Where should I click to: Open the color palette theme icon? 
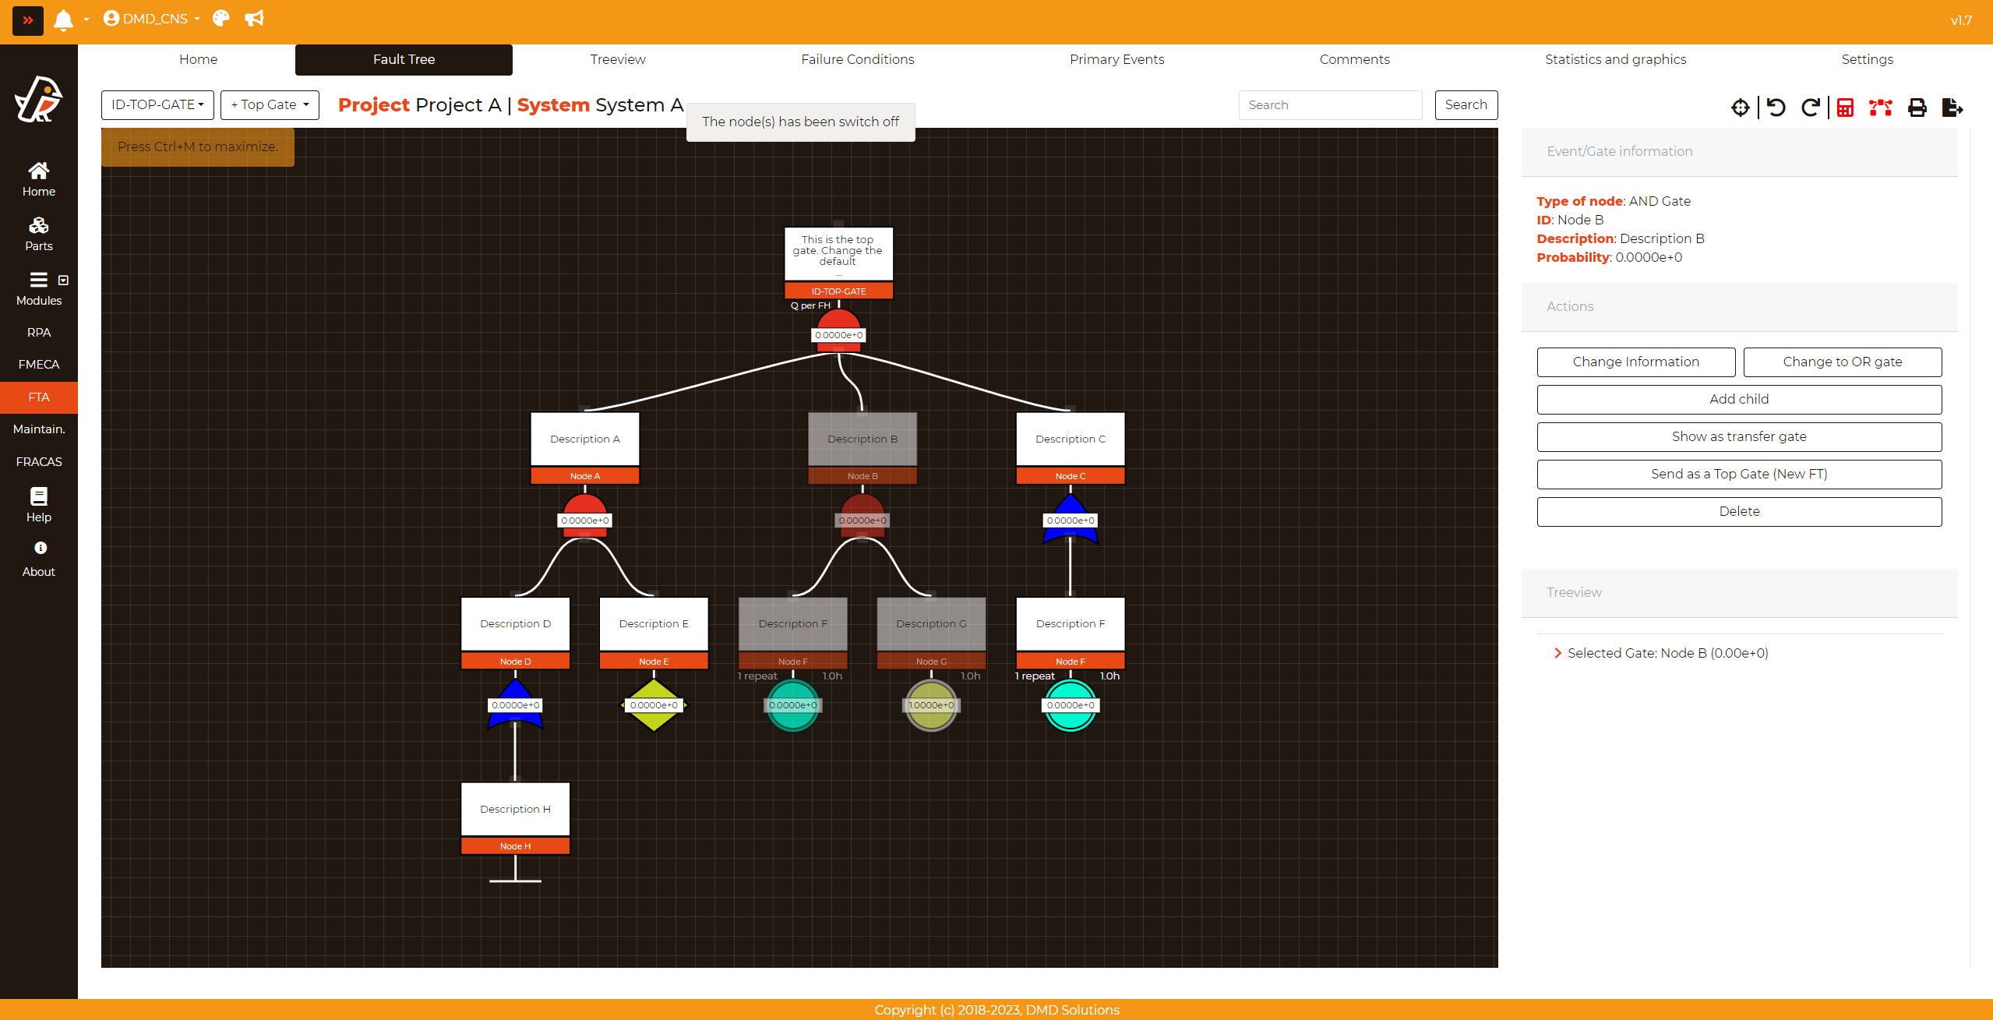click(x=221, y=19)
